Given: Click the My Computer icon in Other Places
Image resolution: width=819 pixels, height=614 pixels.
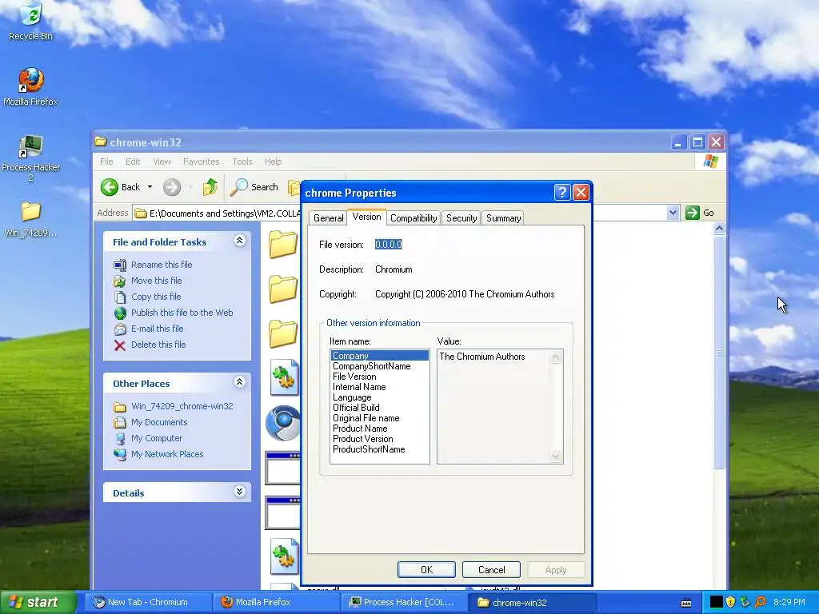Looking at the screenshot, I should [120, 439].
